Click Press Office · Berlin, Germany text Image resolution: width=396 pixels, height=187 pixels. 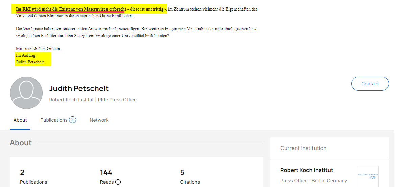click(313, 181)
